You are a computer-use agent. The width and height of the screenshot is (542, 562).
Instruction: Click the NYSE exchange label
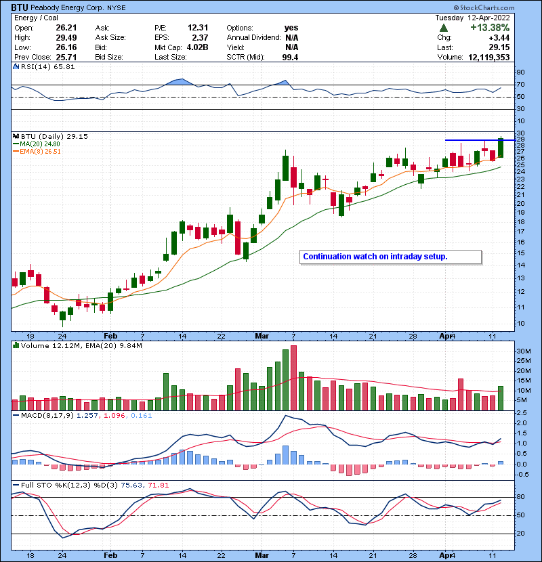[x=117, y=8]
